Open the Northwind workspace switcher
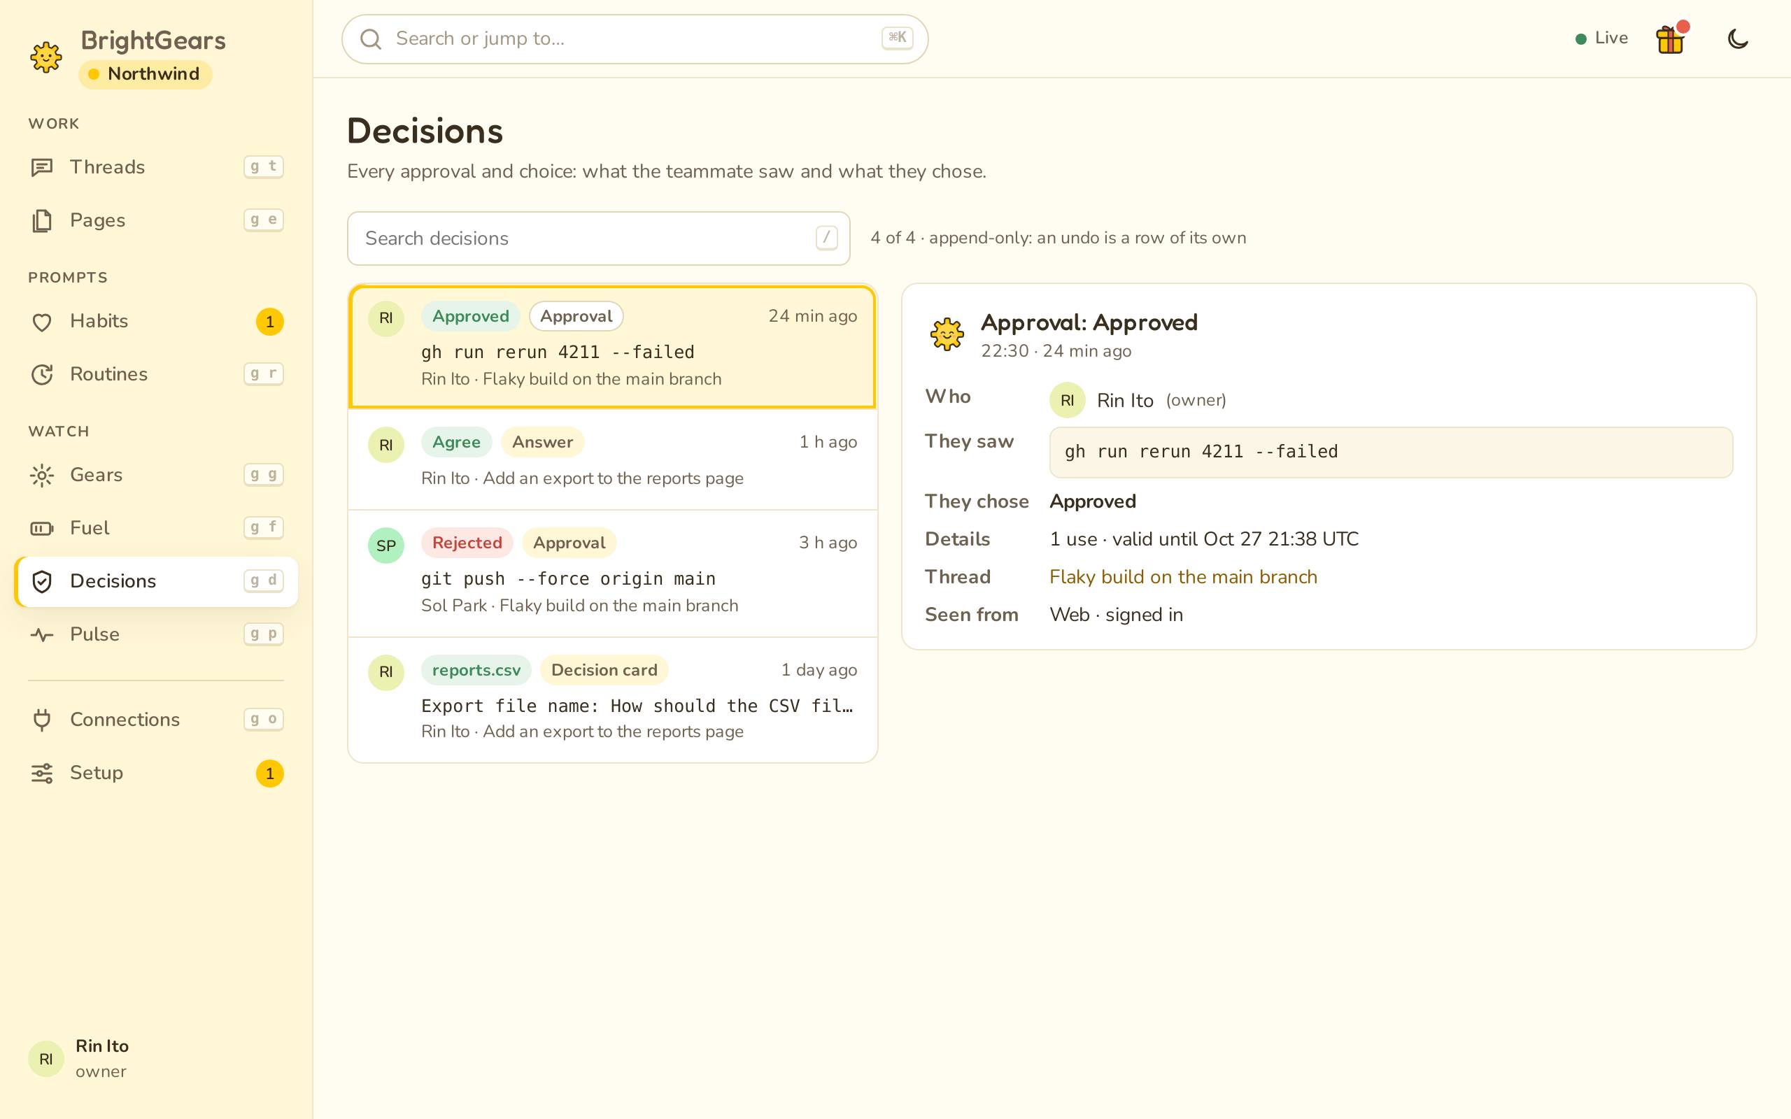Viewport: 1791px width, 1119px height. [x=145, y=74]
